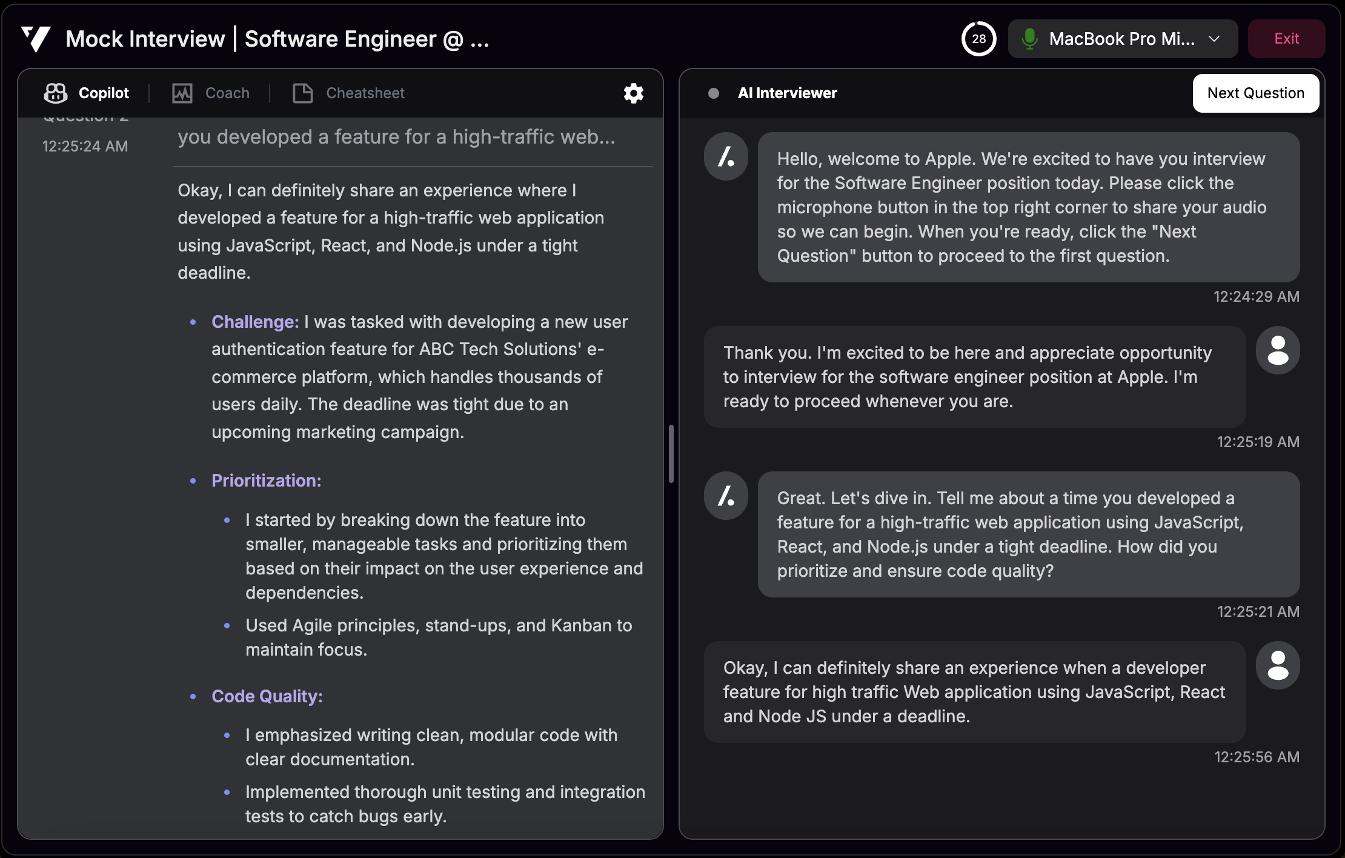Click the Coach chart icon

(182, 93)
